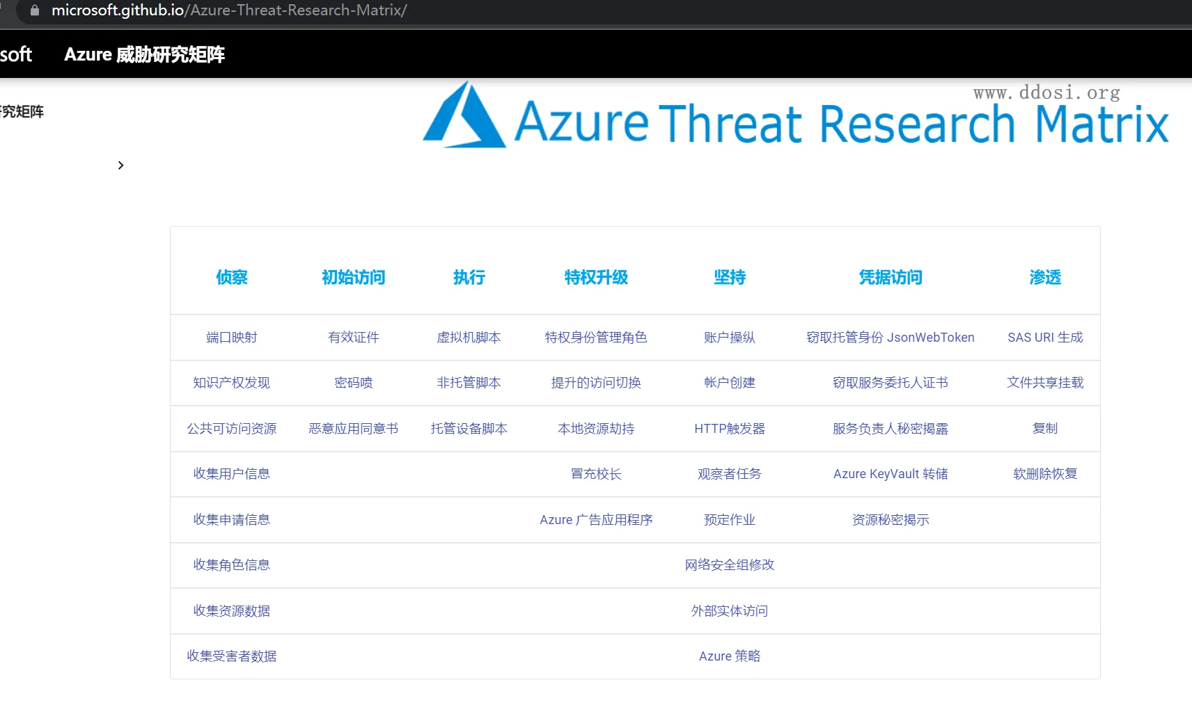This screenshot has height=703, width=1192.
Task: Select the 非托管脚本 technique
Action: point(469,383)
